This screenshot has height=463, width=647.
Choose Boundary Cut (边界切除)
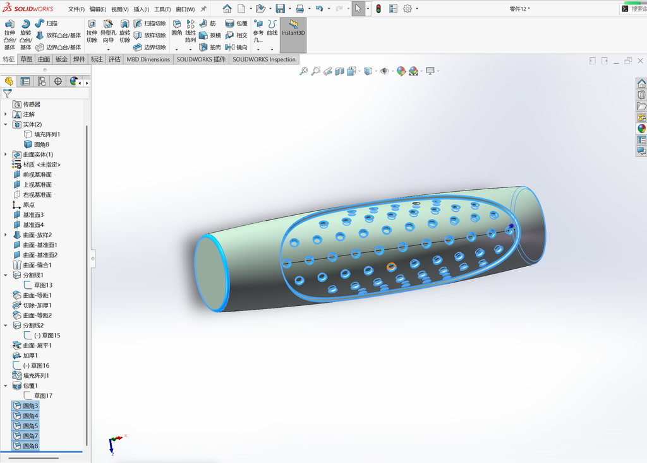tap(150, 47)
